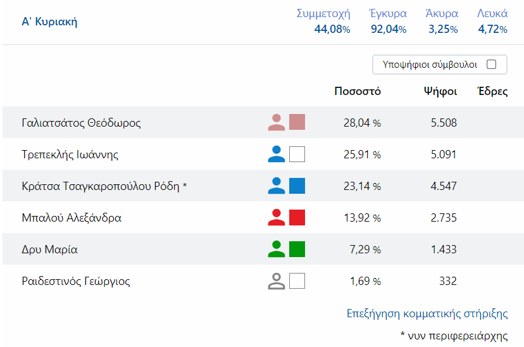This screenshot has width=524, height=347.
Task: Open the Επεξήγηση κομματικής στήριξης link
Action: 427,313
